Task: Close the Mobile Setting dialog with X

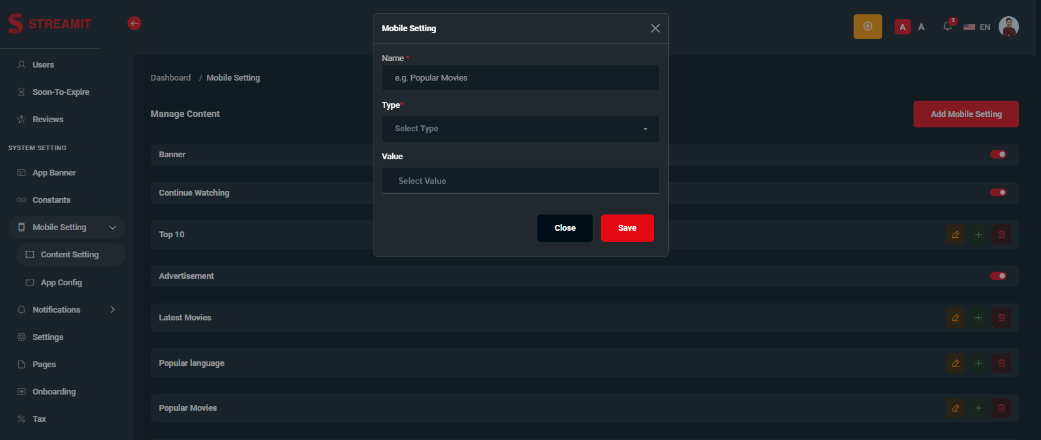Action: [x=655, y=29]
